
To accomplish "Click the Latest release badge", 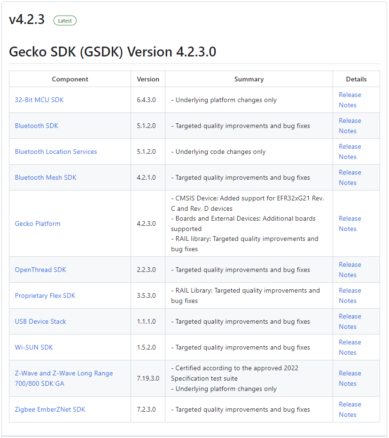I will (65, 20).
